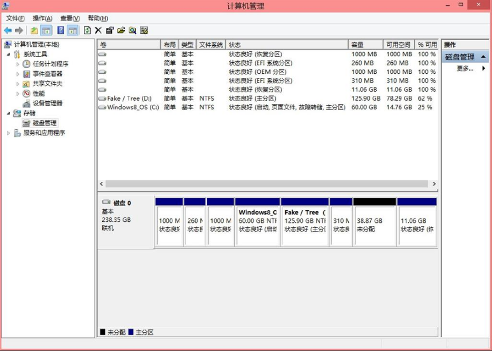Open the 操作(A) menu
The image size is (492, 351).
tap(42, 18)
